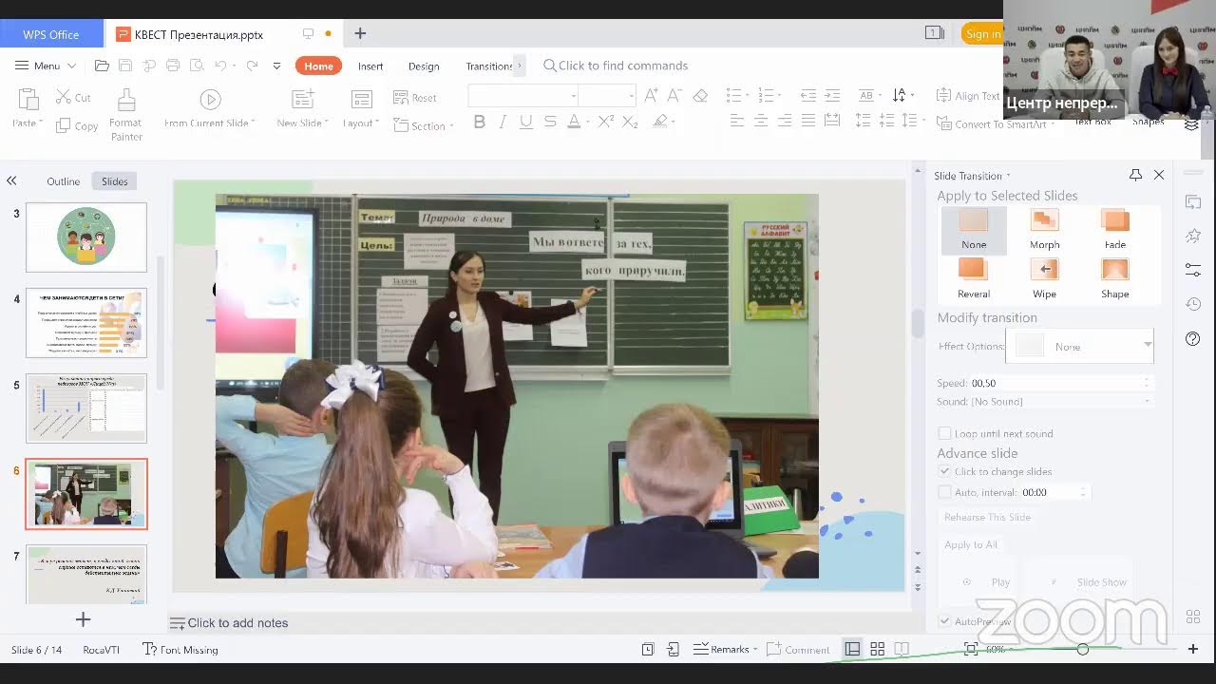
Task: Click the New Slide icon
Action: [x=302, y=99]
